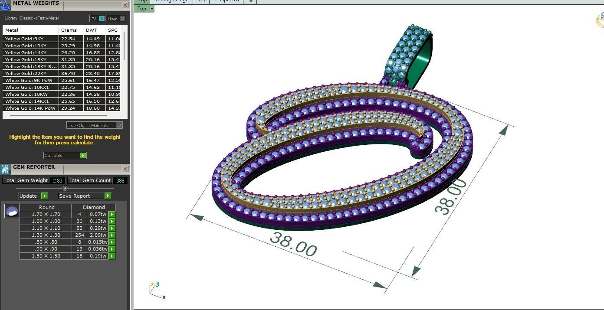Click the metal list vertical scrollbar
Image resolution: width=604 pixels, height=310 pixels.
pos(125,47)
